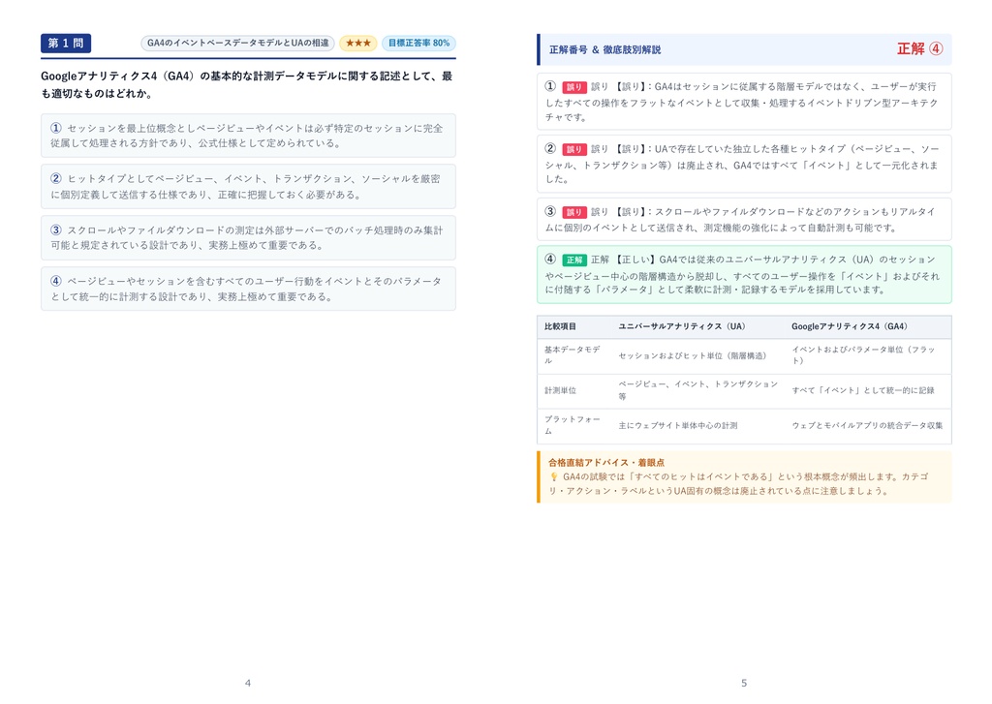Click the question text beginning Googleアナリティクス4（GA4）の基本的な
Image resolution: width=992 pixels, height=704 pixels.
[x=247, y=85]
